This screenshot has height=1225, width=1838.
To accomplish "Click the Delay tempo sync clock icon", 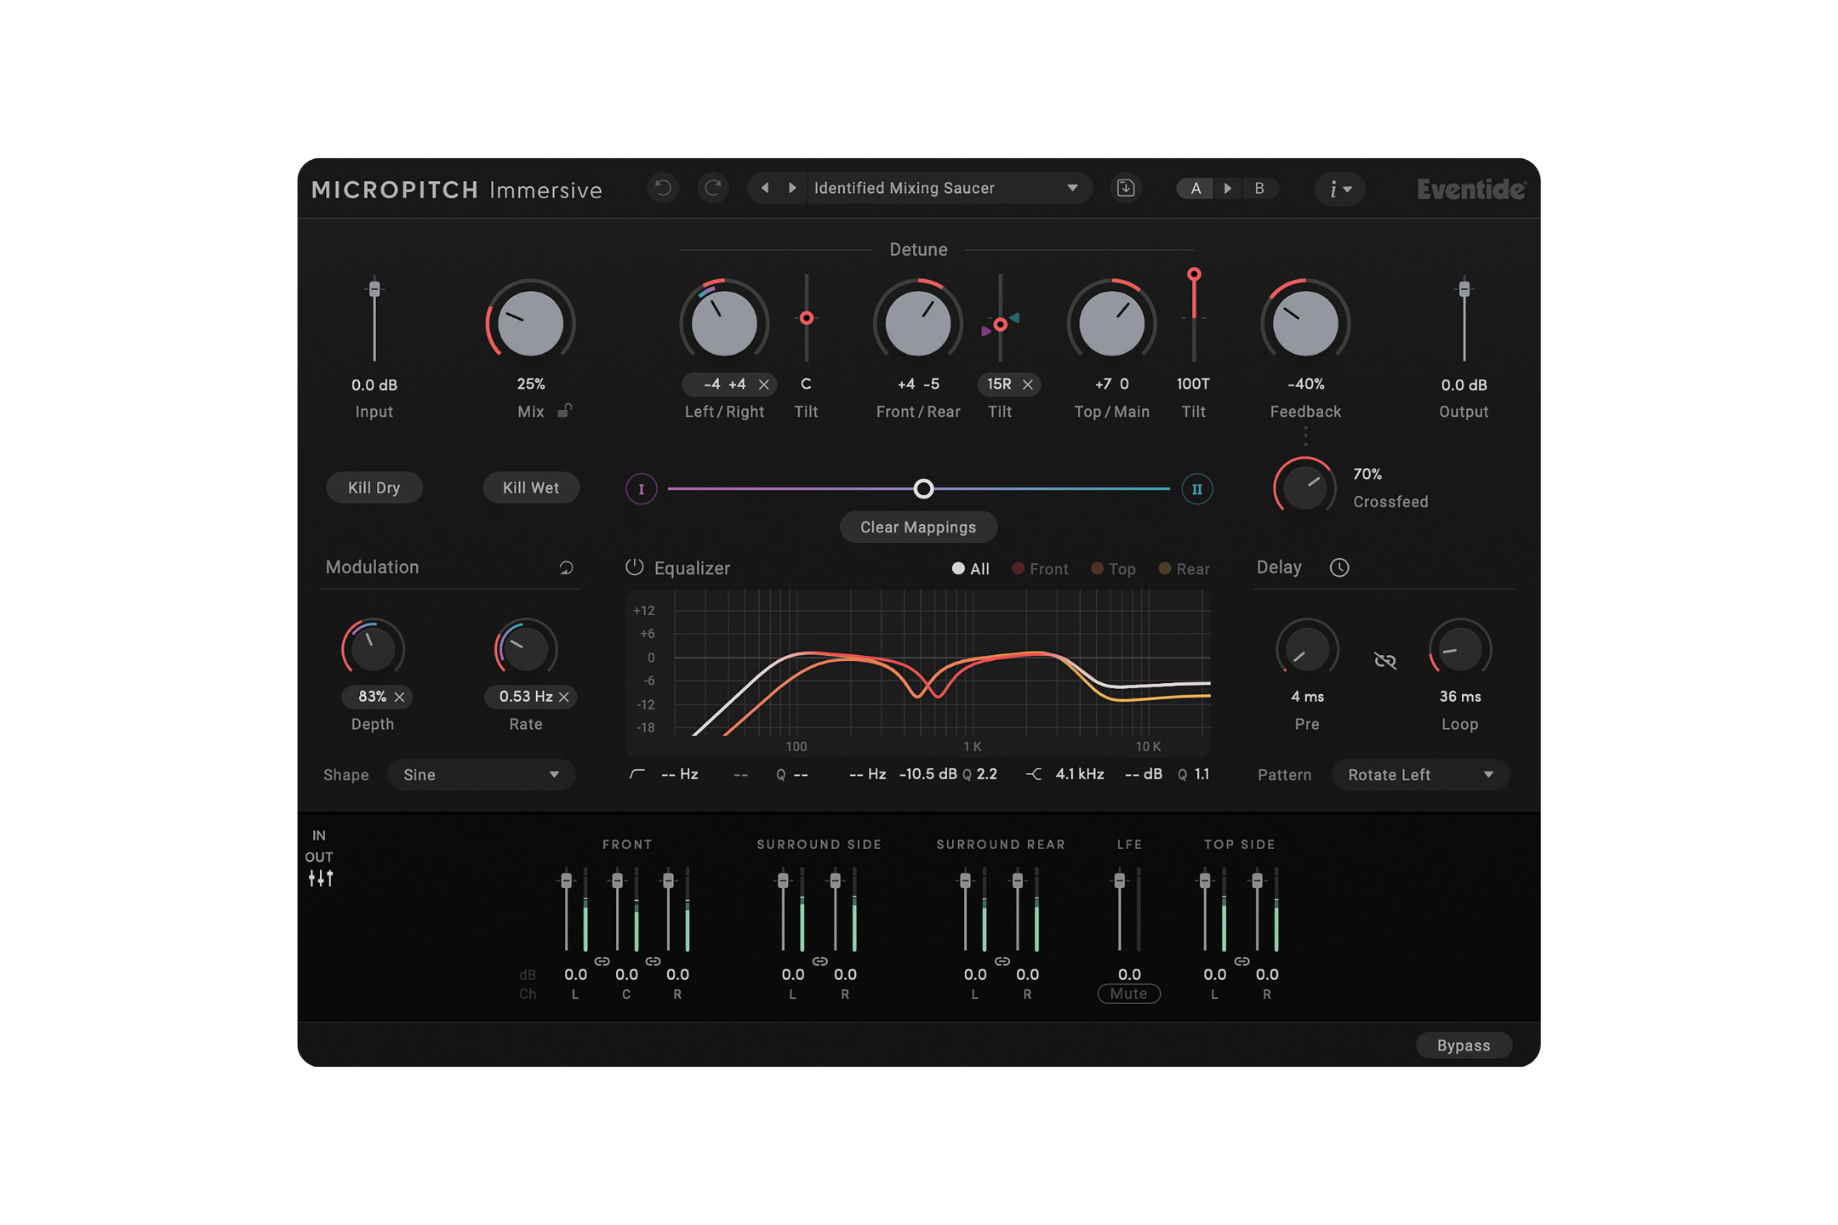I will click(1339, 567).
